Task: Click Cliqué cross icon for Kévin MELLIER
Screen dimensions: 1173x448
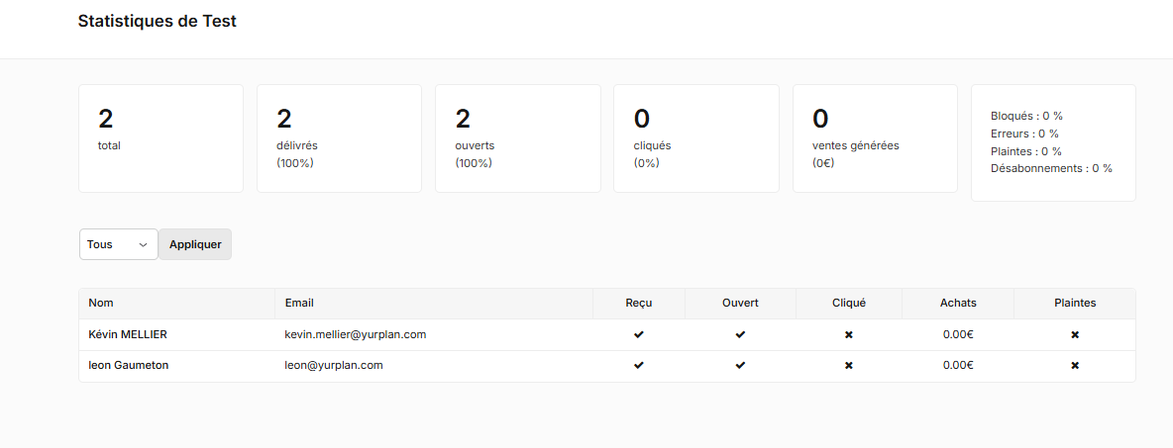Action: (848, 335)
